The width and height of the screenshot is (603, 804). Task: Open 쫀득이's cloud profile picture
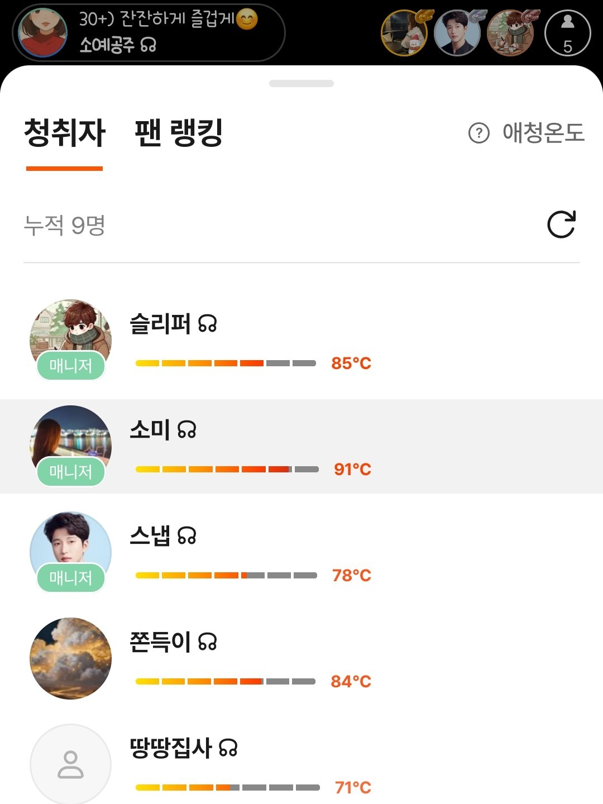point(70,658)
